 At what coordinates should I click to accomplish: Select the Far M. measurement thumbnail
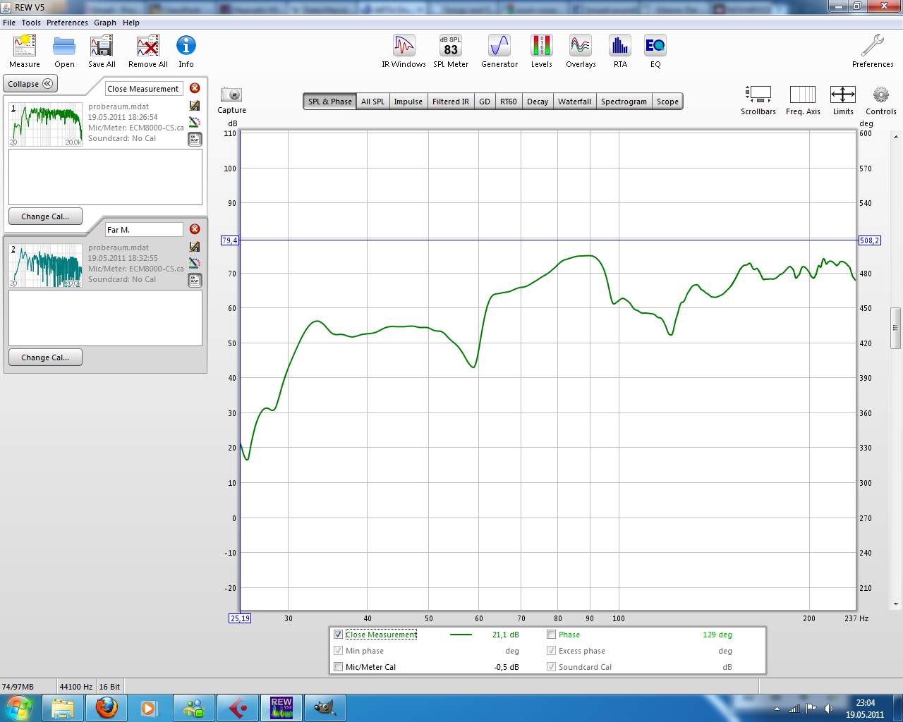[46, 265]
